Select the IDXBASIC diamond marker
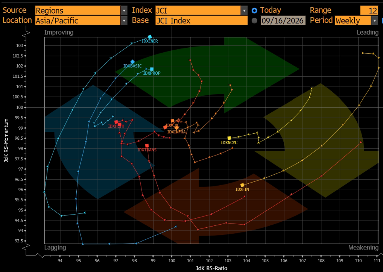383x272 pixels. [x=132, y=62]
